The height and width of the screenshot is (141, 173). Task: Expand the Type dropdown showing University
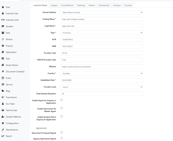[x=102, y=33]
